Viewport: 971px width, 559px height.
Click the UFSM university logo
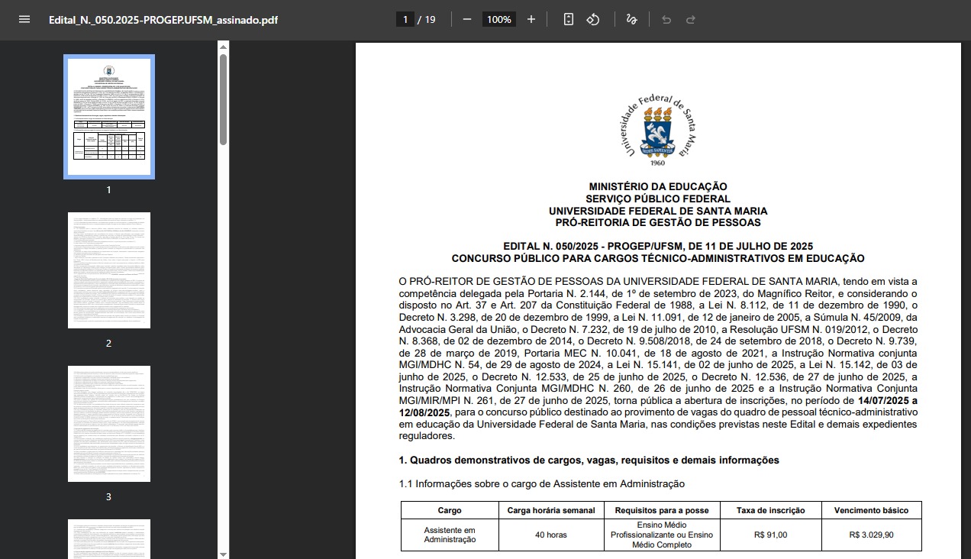coord(658,130)
